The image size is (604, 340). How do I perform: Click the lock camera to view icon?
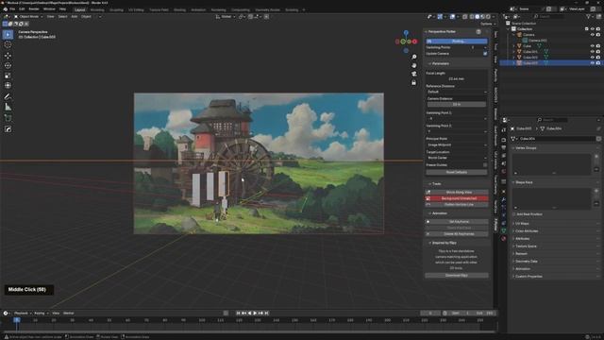pos(413,82)
